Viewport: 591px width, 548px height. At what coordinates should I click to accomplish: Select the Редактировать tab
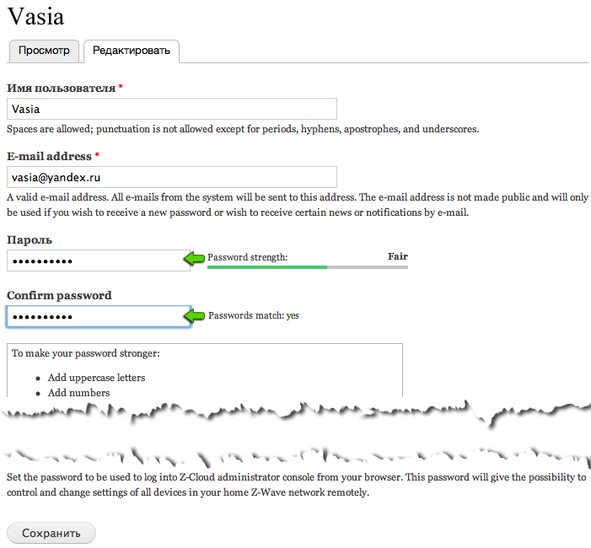point(131,51)
